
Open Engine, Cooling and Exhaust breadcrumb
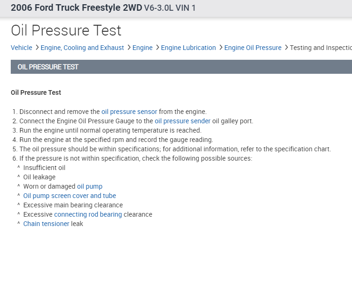82,48
